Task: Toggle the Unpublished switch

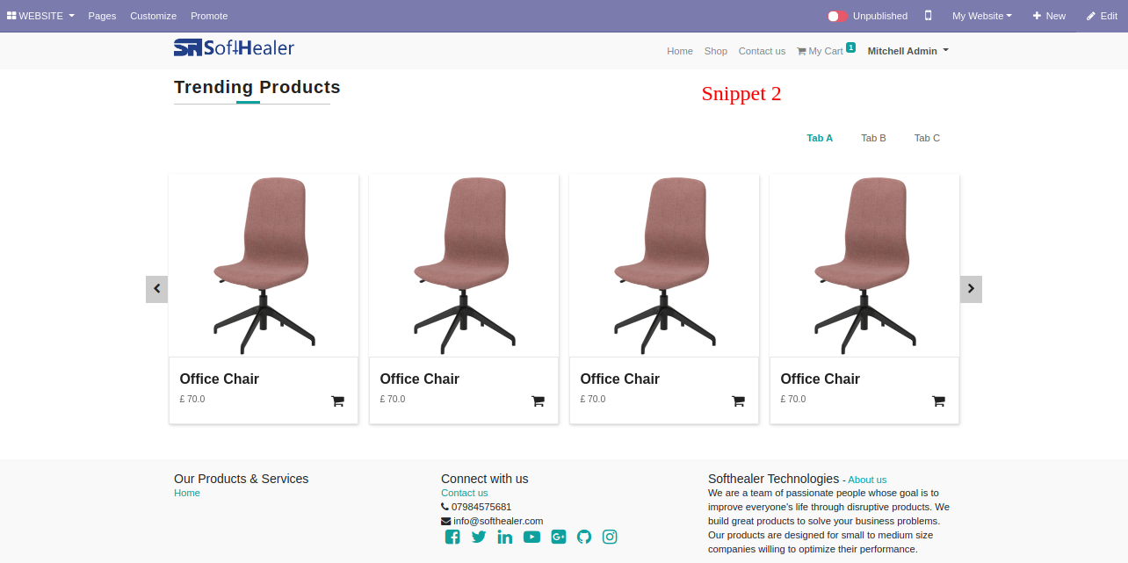Action: (x=837, y=16)
